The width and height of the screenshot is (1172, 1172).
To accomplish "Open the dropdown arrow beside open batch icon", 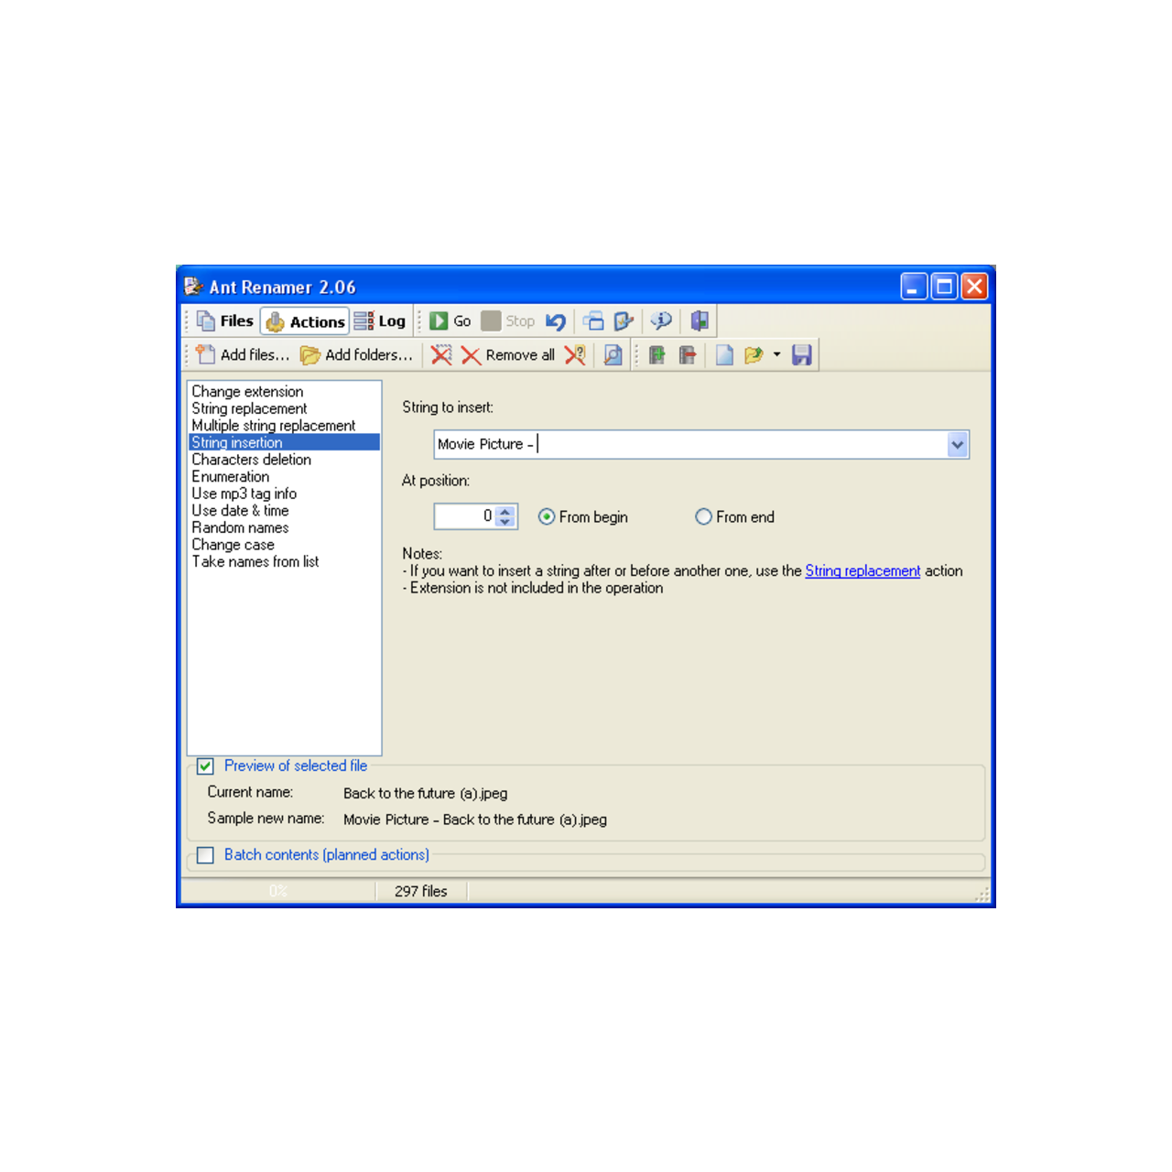I will coord(776,355).
